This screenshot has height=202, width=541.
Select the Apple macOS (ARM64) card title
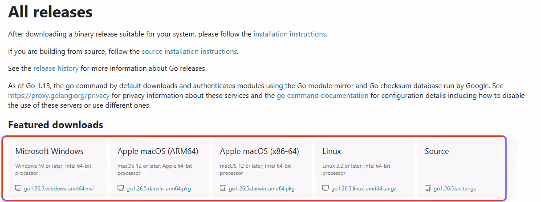pyautogui.click(x=158, y=151)
